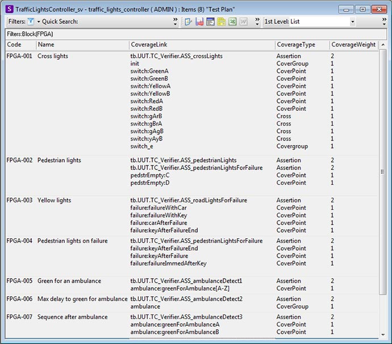This screenshot has height=344, width=392.
Task: Click the form view window toolbar icon
Action: pos(210,22)
